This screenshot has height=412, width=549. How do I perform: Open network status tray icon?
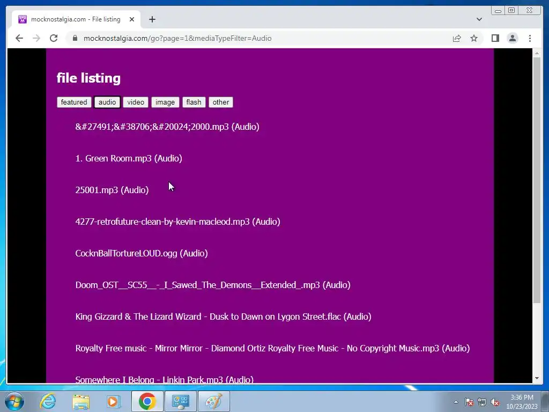point(482,402)
